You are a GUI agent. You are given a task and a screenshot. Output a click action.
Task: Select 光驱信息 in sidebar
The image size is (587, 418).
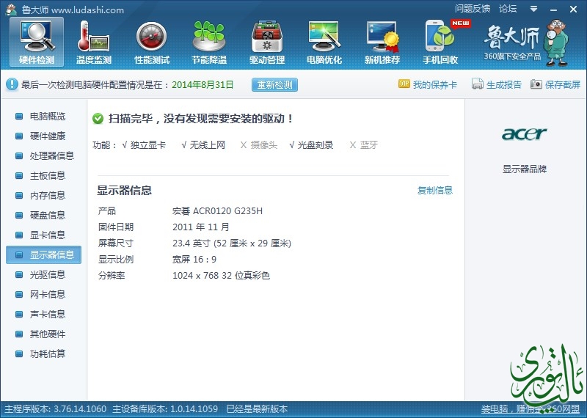(x=47, y=275)
